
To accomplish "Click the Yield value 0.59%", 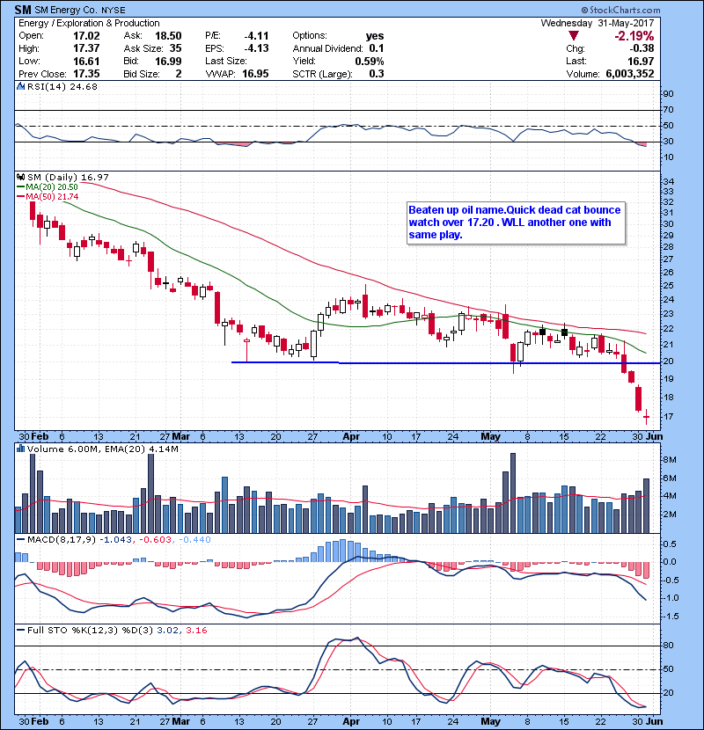I will [x=370, y=61].
